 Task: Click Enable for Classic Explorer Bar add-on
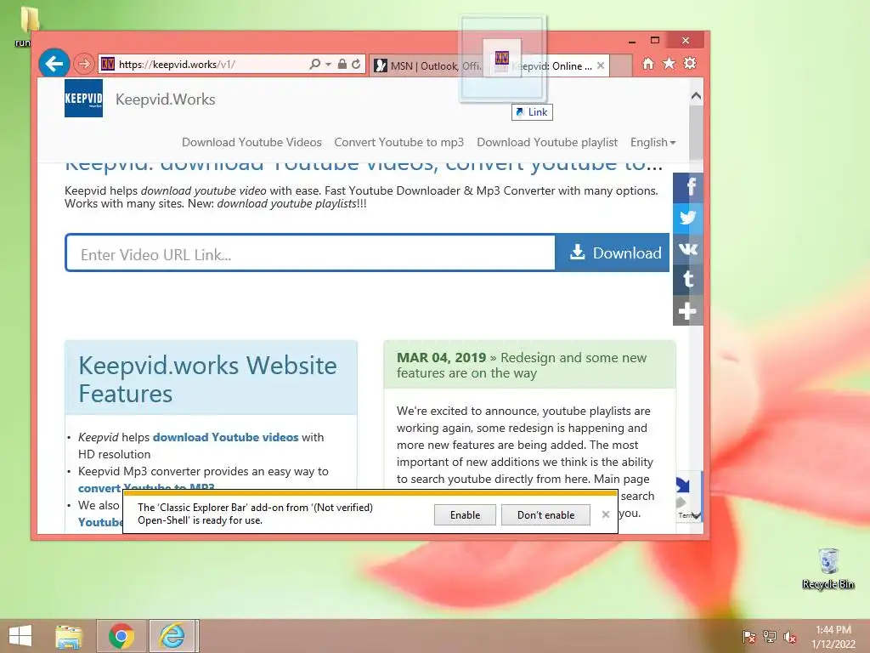(465, 514)
